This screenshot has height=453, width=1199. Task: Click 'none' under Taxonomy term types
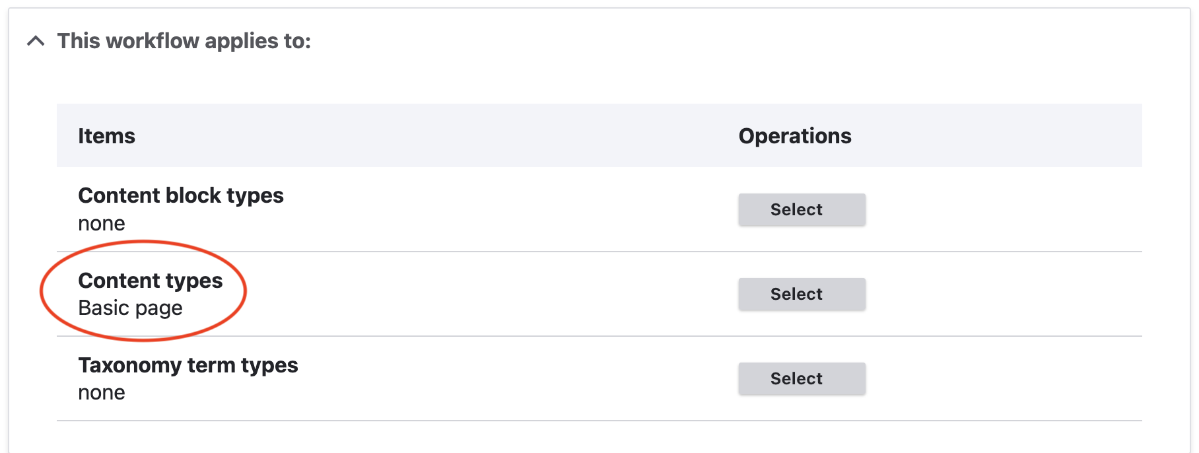101,393
